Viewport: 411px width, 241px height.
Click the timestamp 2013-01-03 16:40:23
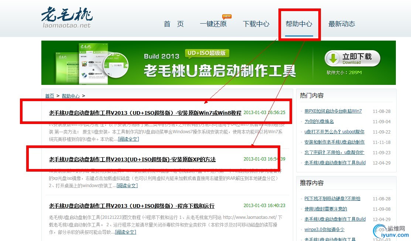264,205
